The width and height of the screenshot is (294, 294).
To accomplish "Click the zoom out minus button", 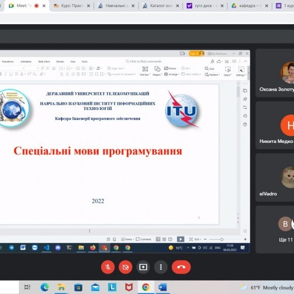I will tap(205, 239).
